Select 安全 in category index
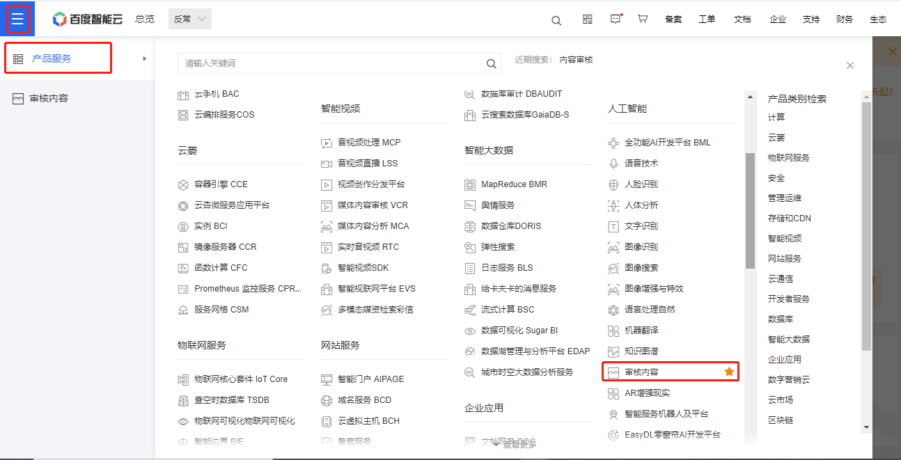This screenshot has height=460, width=901. click(776, 178)
